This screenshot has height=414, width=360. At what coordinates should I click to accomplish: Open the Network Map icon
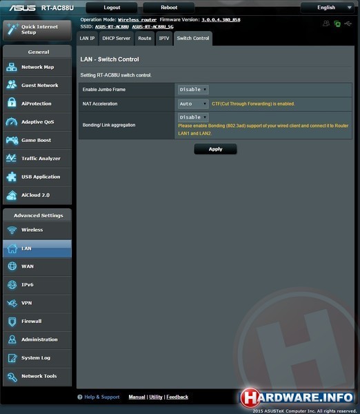pyautogui.click(x=12, y=67)
